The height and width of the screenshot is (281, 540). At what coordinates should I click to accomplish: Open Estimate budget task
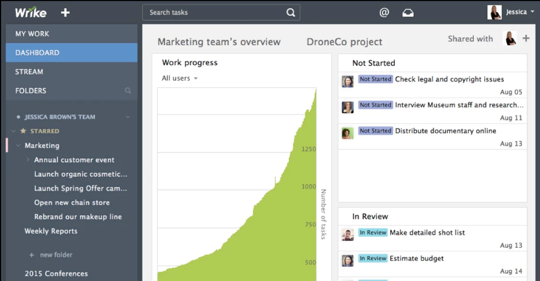(417, 258)
